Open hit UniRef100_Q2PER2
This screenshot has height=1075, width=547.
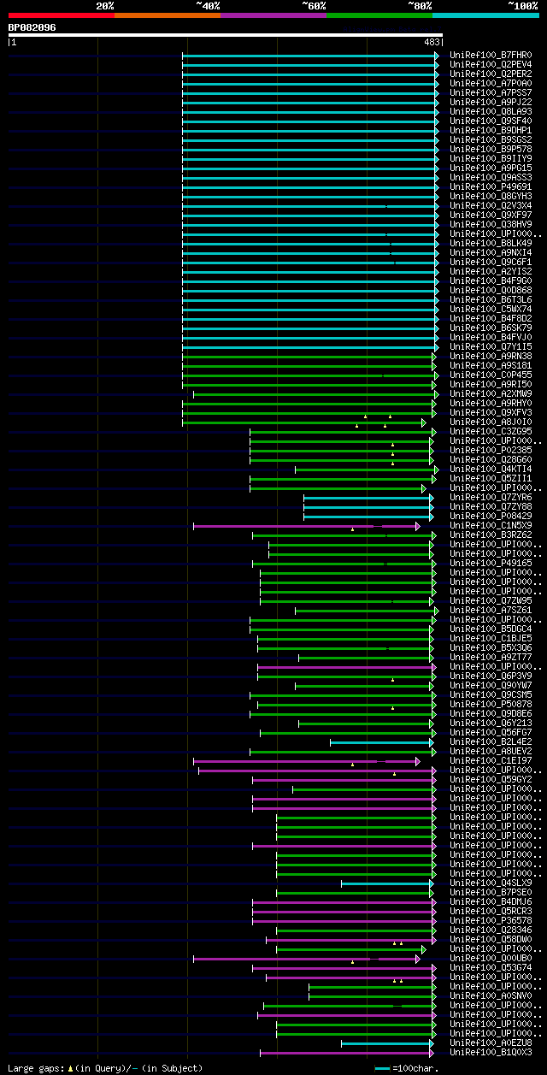click(x=491, y=74)
